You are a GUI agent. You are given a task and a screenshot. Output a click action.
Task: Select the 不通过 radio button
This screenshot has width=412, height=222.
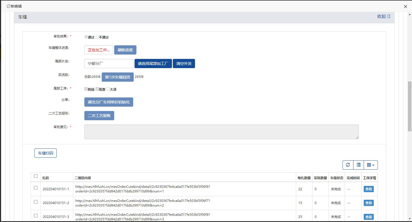click(x=97, y=37)
